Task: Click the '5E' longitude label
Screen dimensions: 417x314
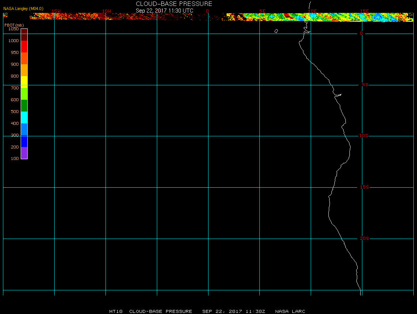Action: pos(262,11)
